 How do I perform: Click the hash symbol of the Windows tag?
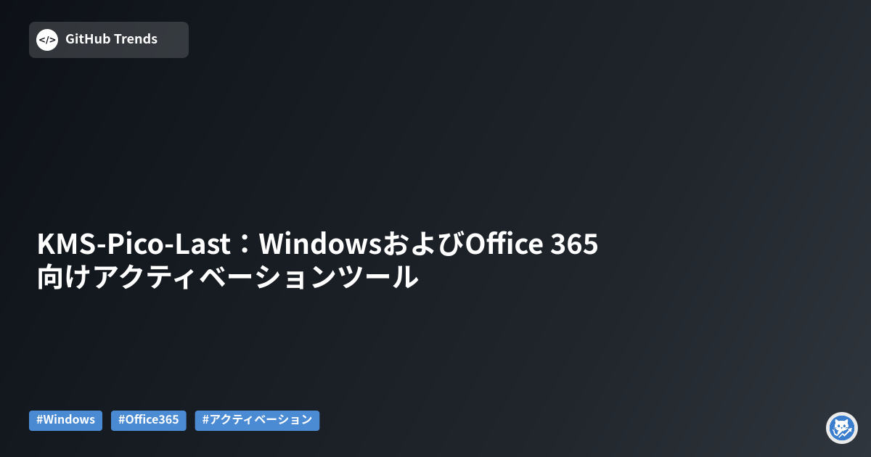[39, 420]
